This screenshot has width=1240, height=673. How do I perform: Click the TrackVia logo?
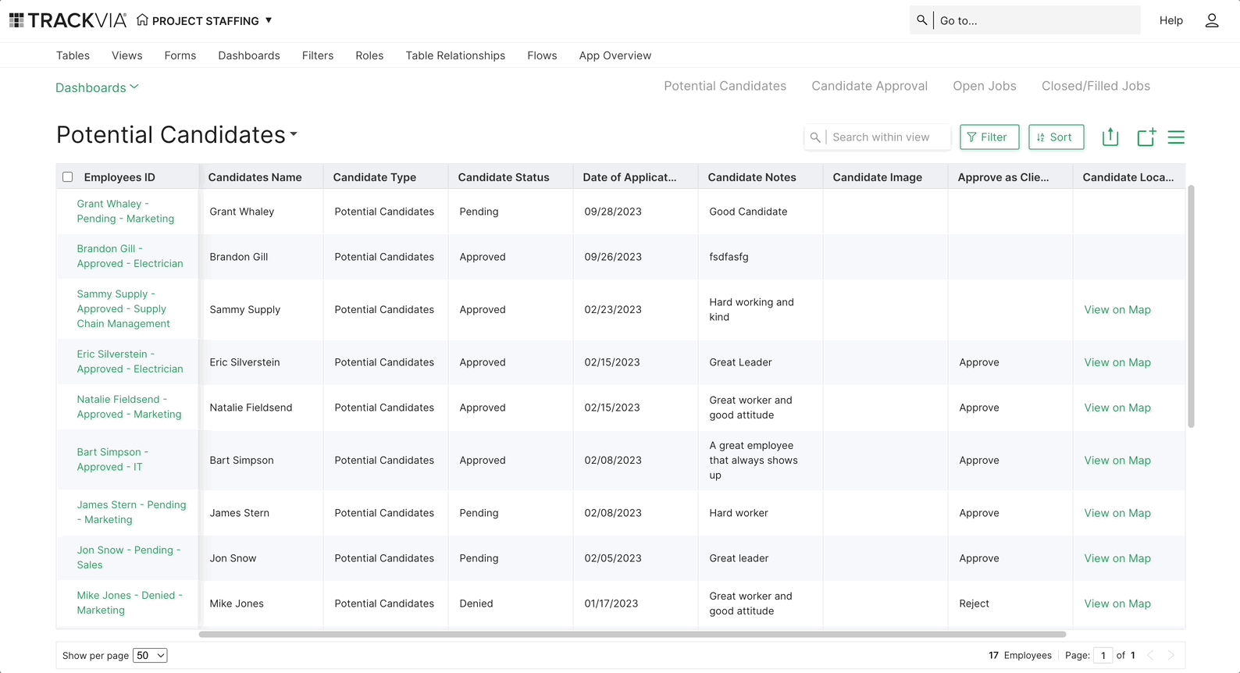(x=68, y=20)
